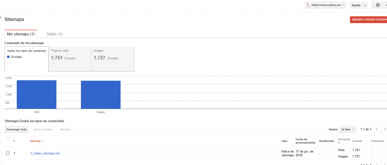
Task: Switch to the Mis sitemaps (1) tab
Action: point(21,34)
